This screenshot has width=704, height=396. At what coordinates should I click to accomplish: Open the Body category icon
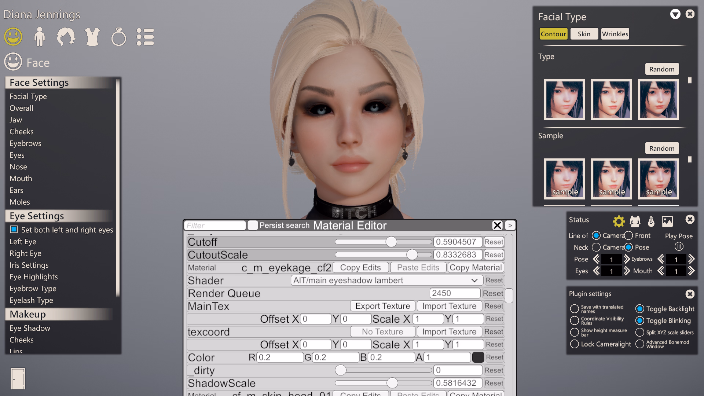[x=39, y=37]
